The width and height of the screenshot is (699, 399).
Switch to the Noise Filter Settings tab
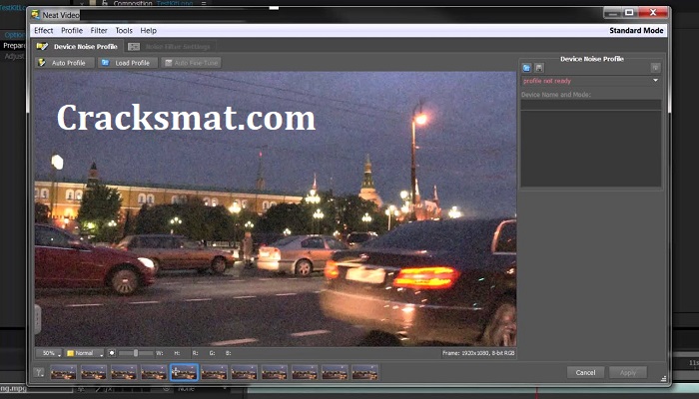171,46
